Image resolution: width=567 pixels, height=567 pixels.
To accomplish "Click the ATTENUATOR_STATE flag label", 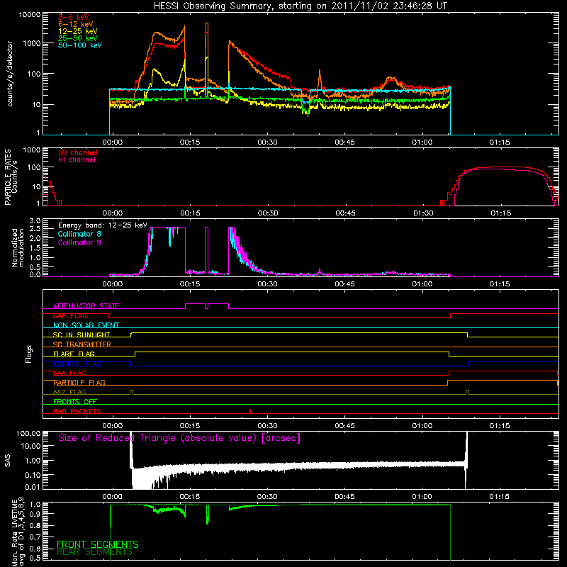I will coord(86,306).
